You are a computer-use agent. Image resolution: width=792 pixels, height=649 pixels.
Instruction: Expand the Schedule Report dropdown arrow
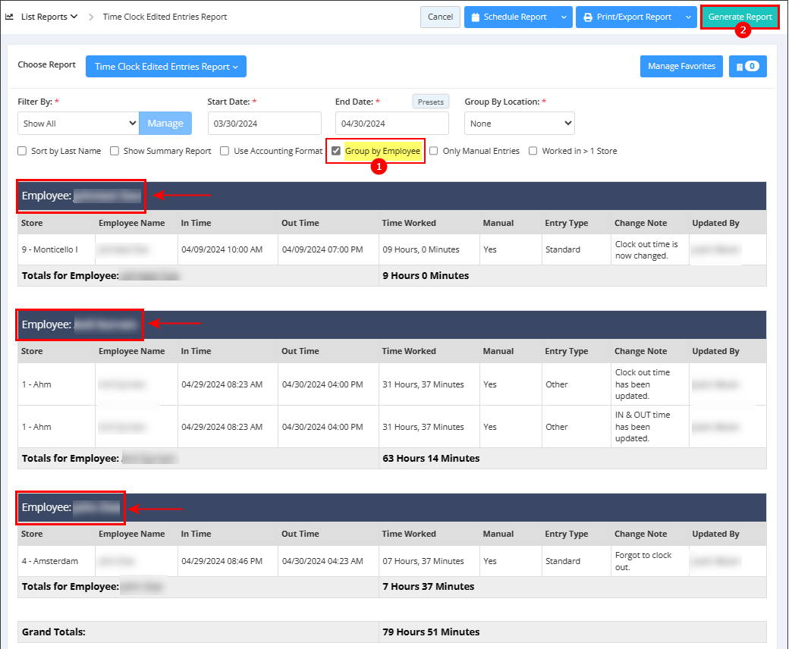(x=564, y=17)
